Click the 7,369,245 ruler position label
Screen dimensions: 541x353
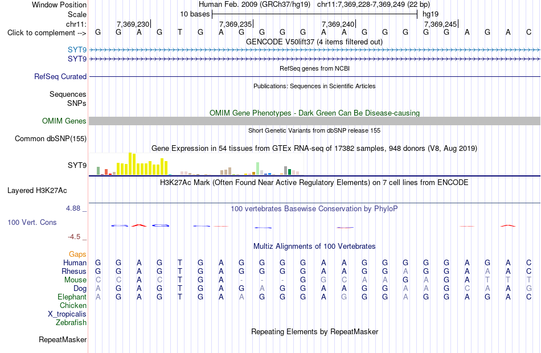(440, 24)
